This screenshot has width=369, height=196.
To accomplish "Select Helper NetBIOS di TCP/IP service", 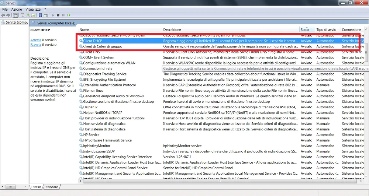I will [221, 113].
